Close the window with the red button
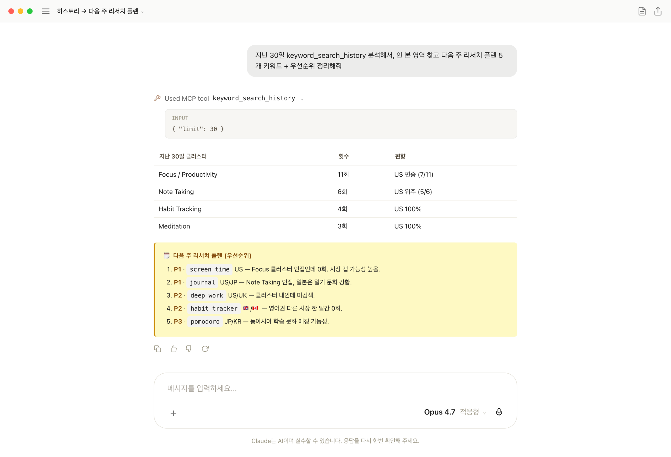 coord(11,11)
